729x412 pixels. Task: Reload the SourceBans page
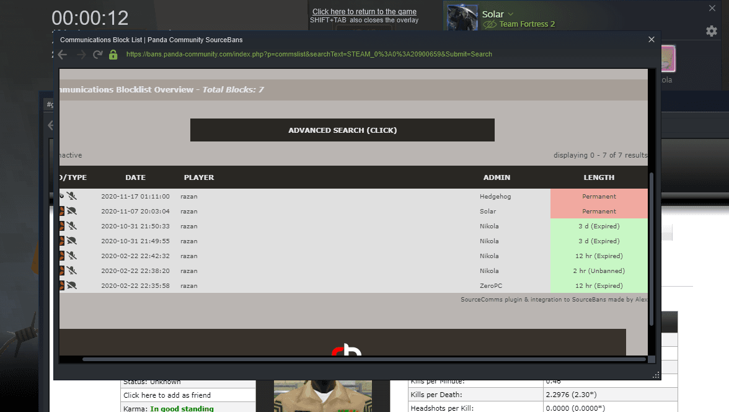point(97,55)
